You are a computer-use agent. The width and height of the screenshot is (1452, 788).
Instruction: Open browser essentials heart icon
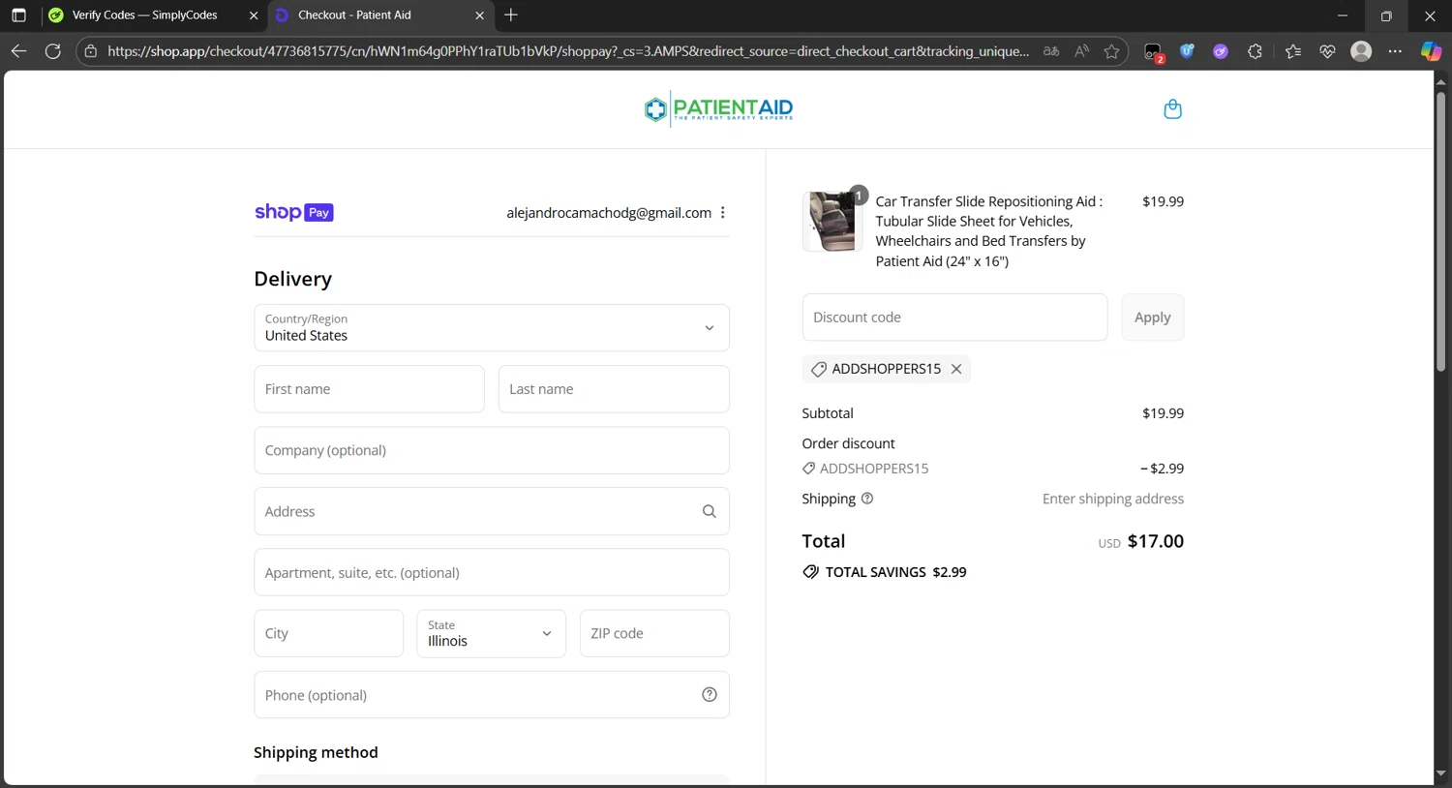[1327, 51]
